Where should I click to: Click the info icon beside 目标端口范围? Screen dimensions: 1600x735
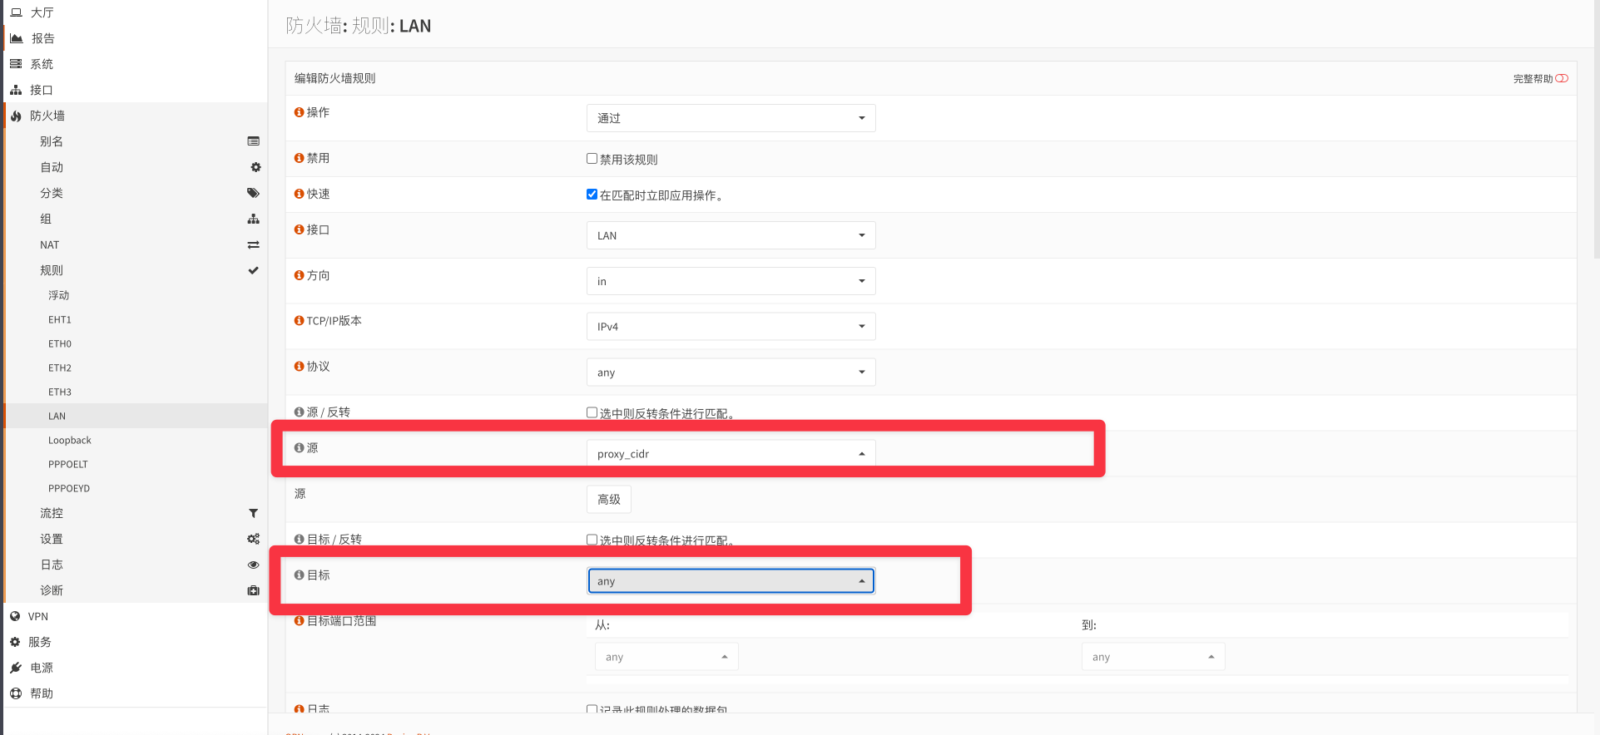[x=299, y=621]
